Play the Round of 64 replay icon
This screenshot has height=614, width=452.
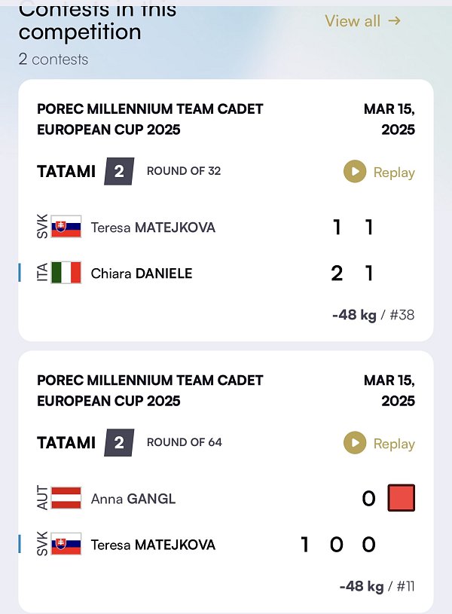point(355,442)
